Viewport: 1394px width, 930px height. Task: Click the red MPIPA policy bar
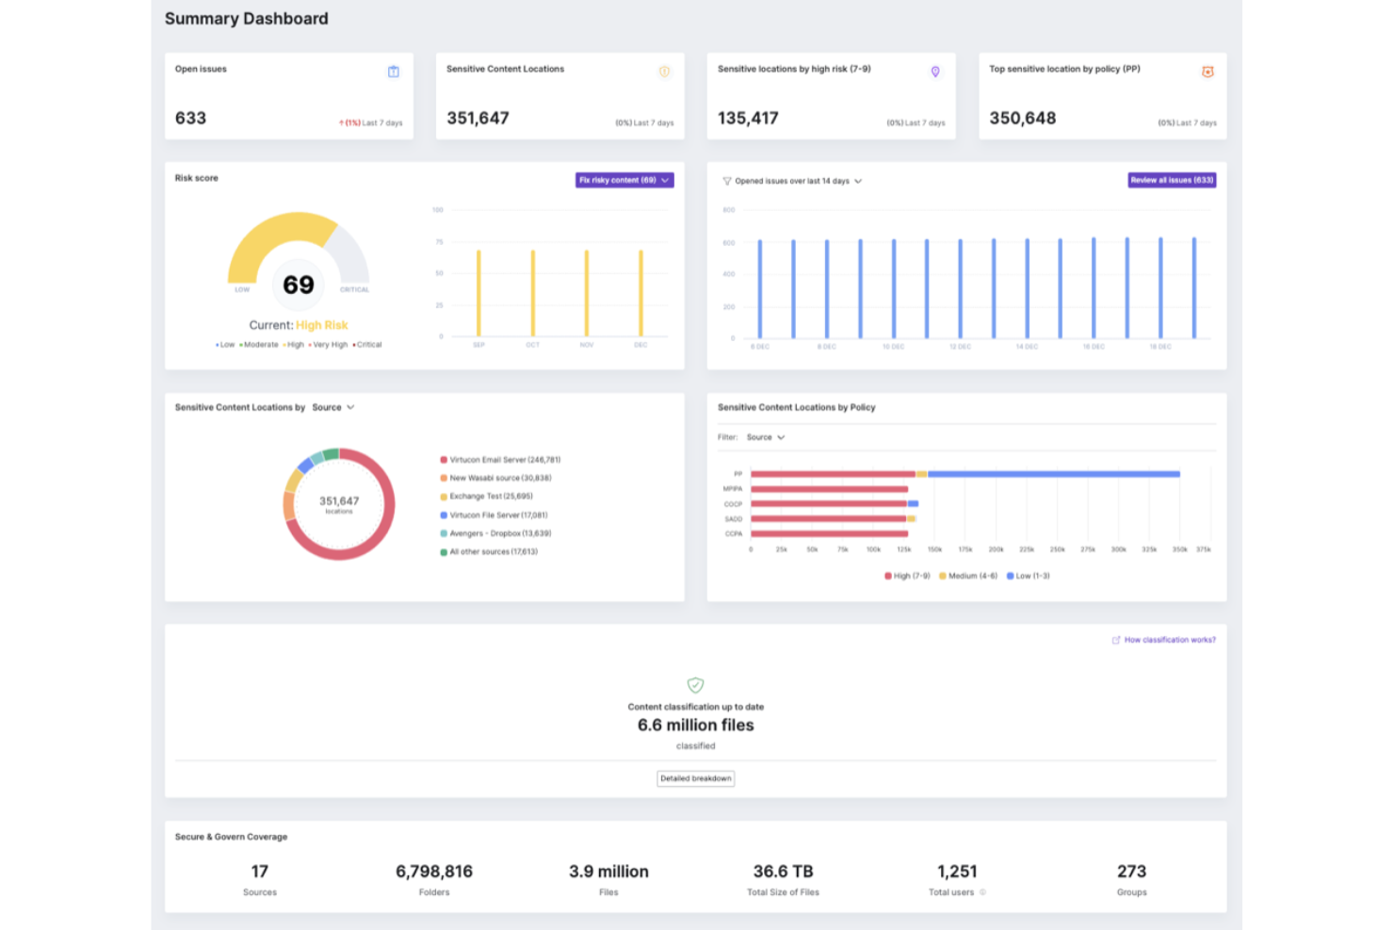829,489
